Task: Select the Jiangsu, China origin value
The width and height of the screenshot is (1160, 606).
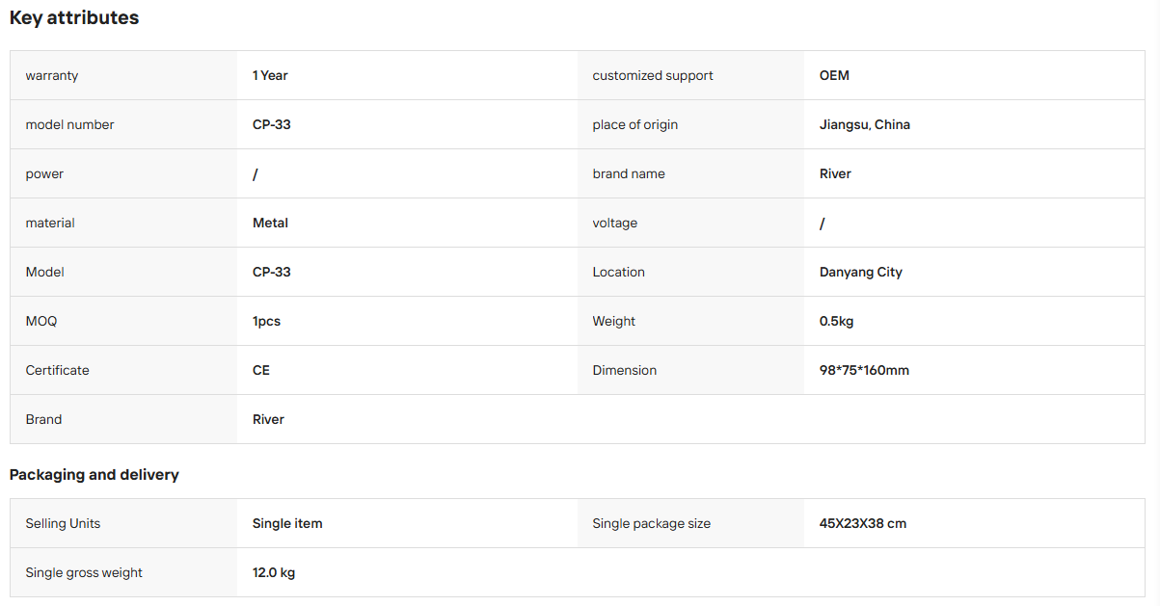Action: click(x=865, y=124)
